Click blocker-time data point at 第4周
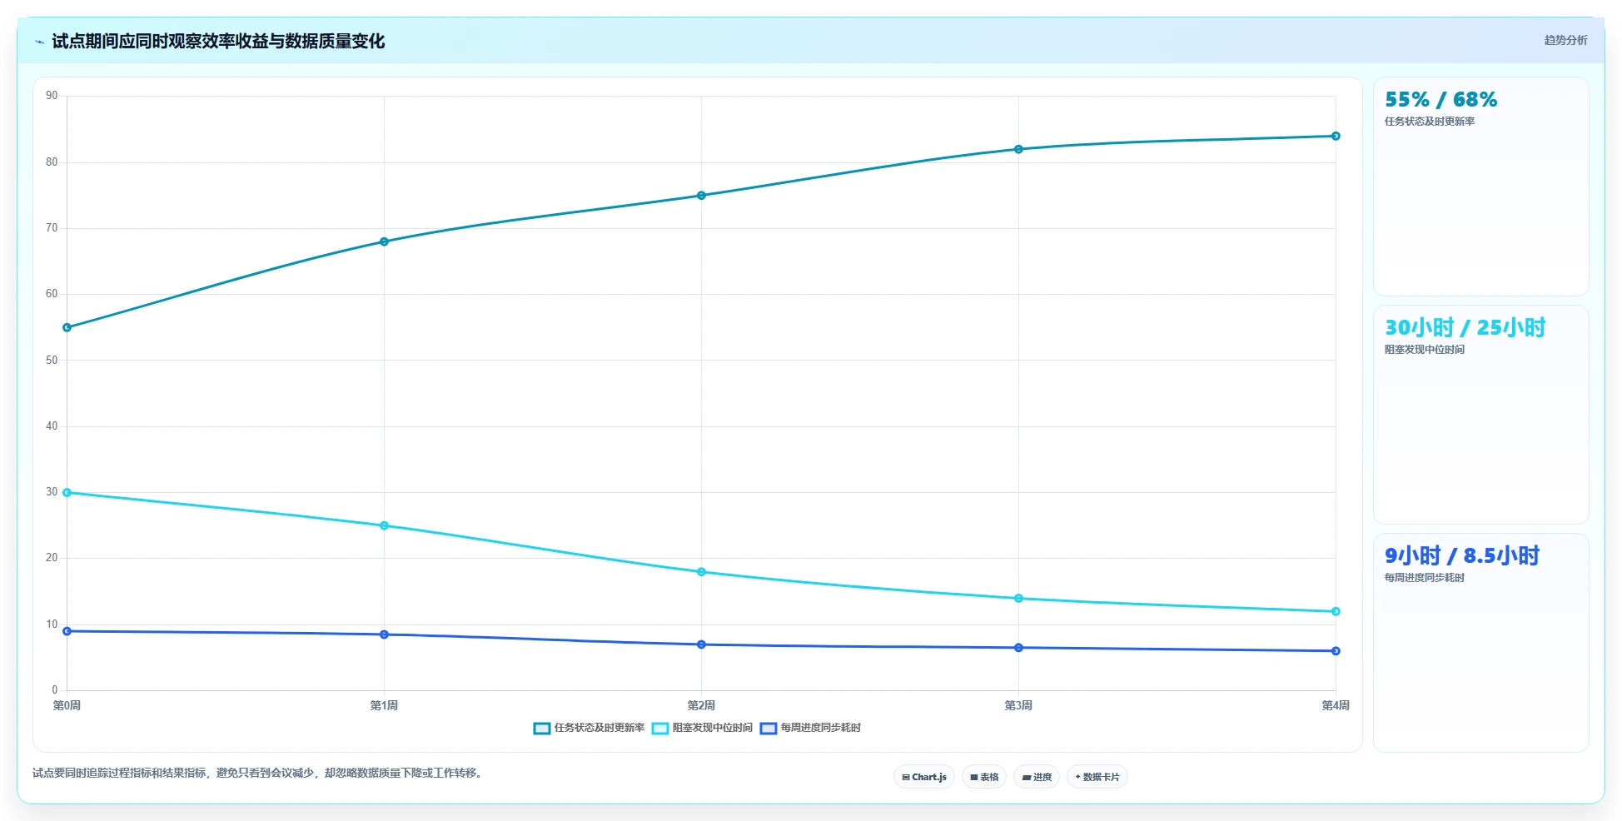 click(x=1336, y=612)
